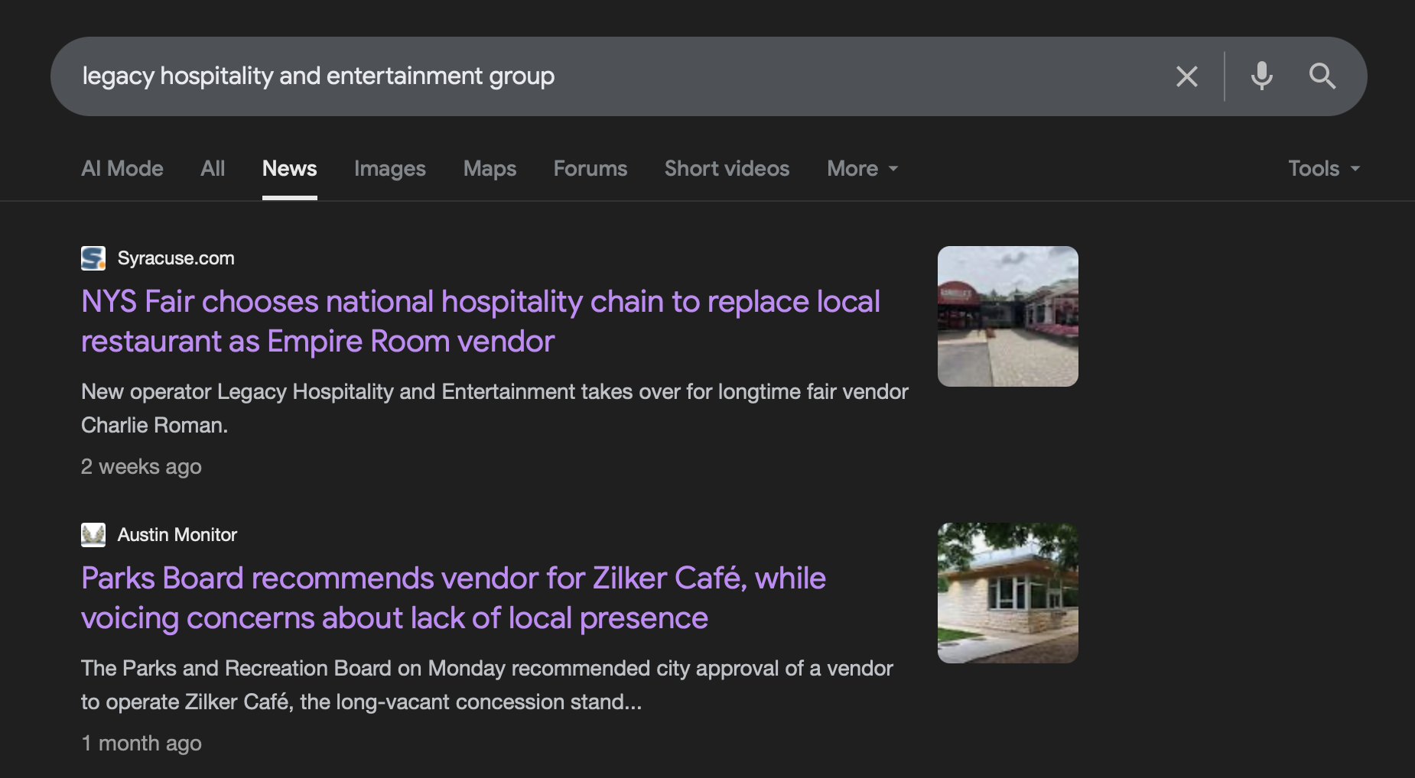Switch to the All results tab

213,169
